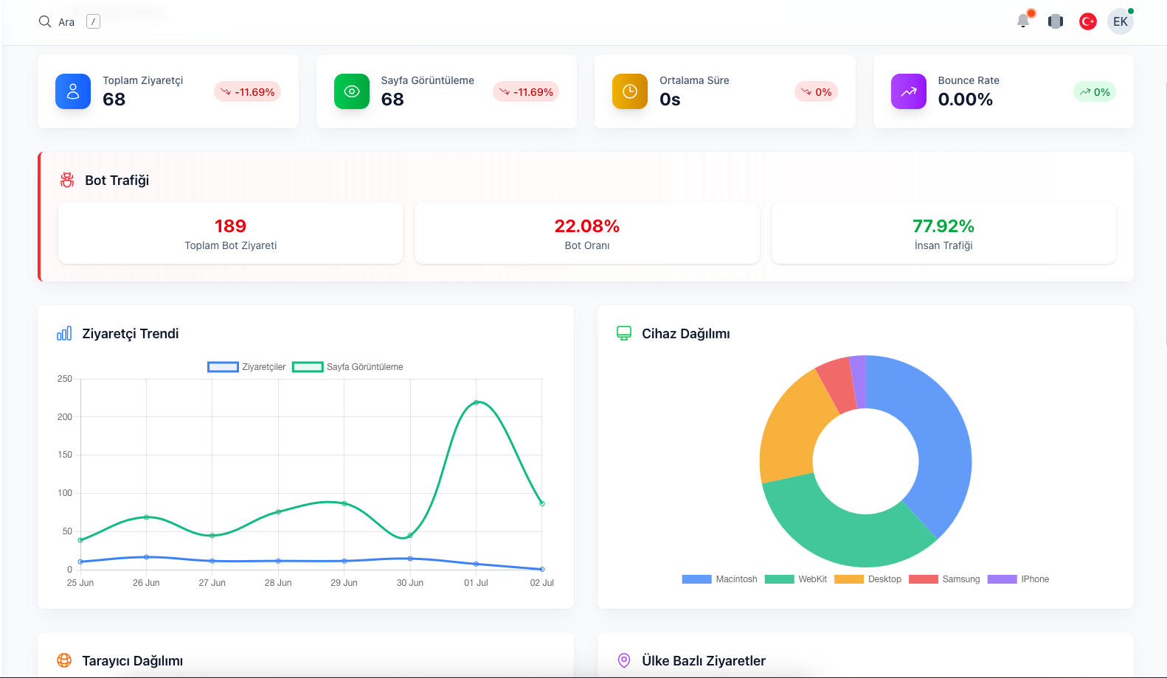Open notifications bell icon
The width and height of the screenshot is (1167, 678).
(1023, 21)
